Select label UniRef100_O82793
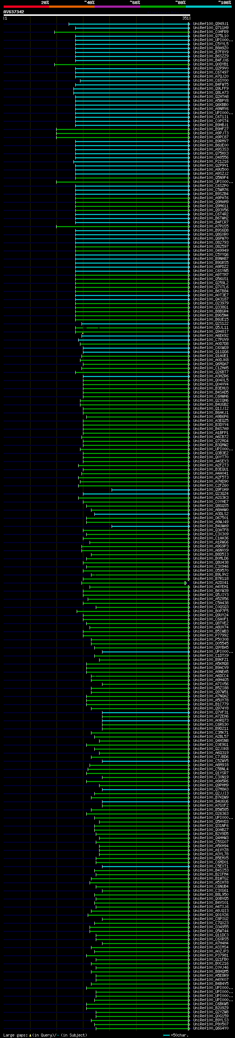235x1038 pixels. [x=211, y=242]
